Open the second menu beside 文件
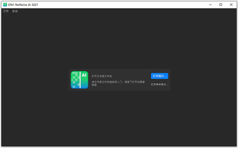The width and height of the screenshot is (238, 148). [15, 11]
